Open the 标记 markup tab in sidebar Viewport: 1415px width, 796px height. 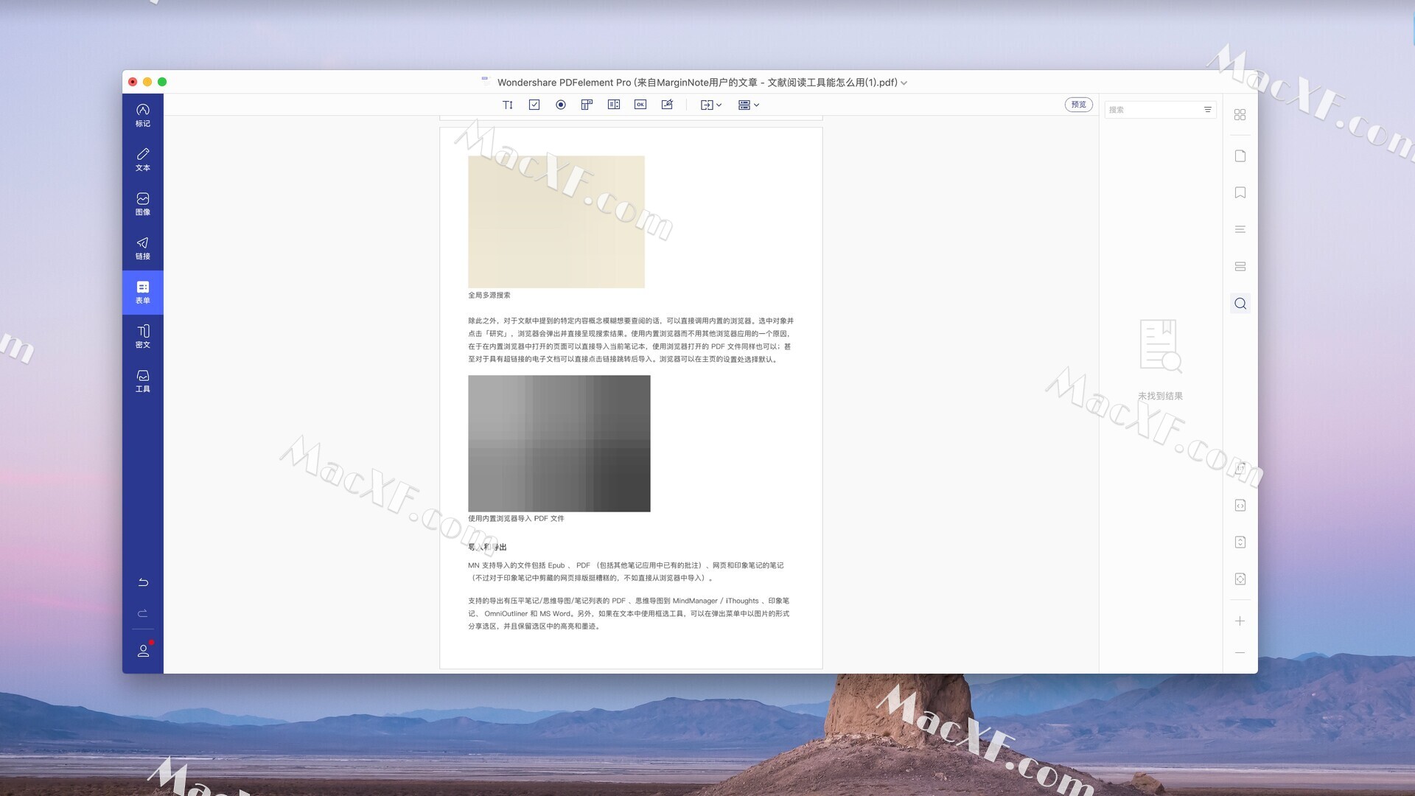click(143, 115)
